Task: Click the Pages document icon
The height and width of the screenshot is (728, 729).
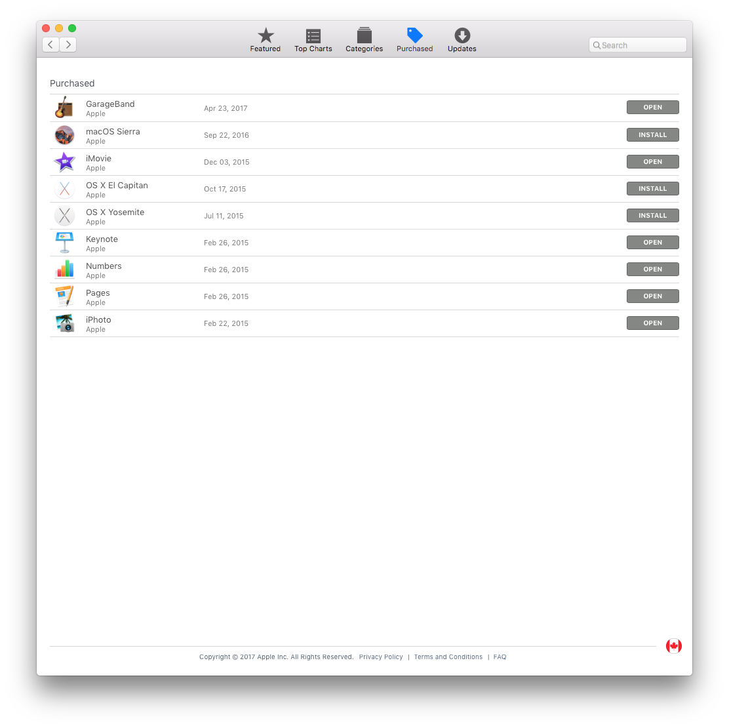Action: (x=65, y=297)
